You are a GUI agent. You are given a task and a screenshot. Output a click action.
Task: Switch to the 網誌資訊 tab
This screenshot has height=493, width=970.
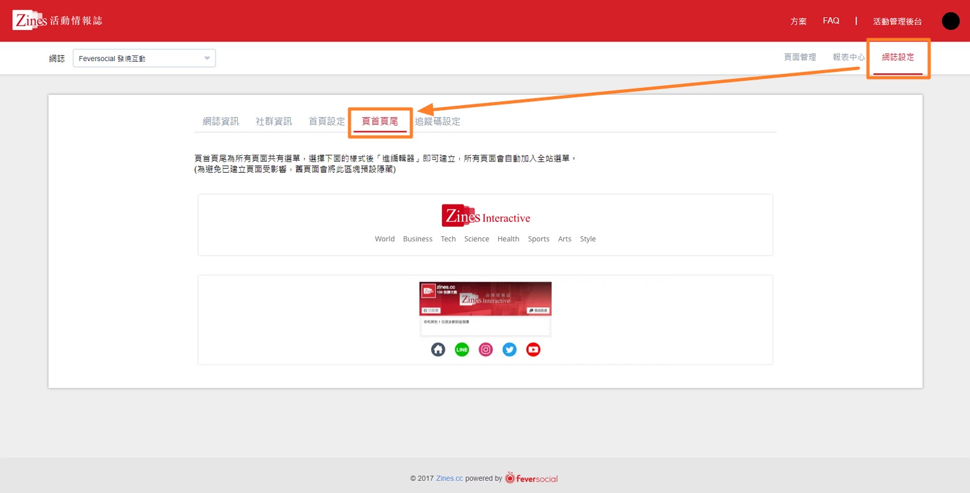click(x=221, y=121)
